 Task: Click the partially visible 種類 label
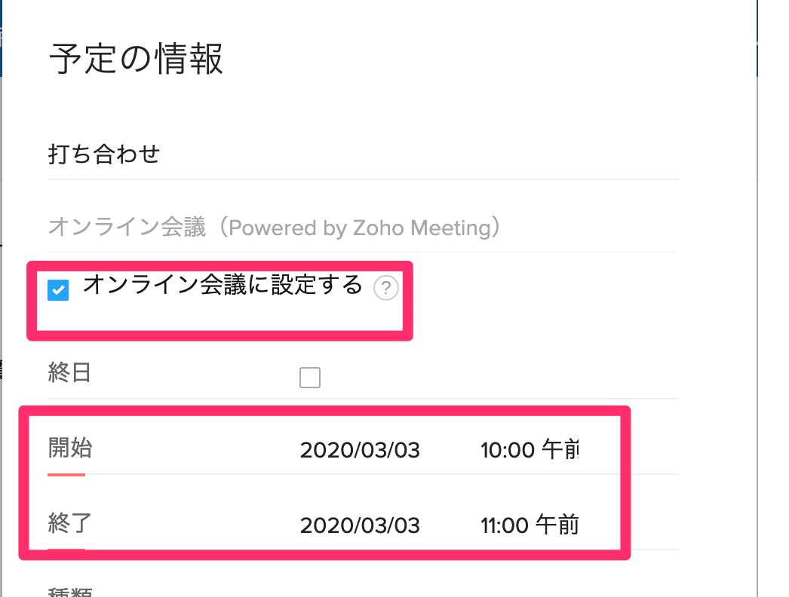[70, 592]
